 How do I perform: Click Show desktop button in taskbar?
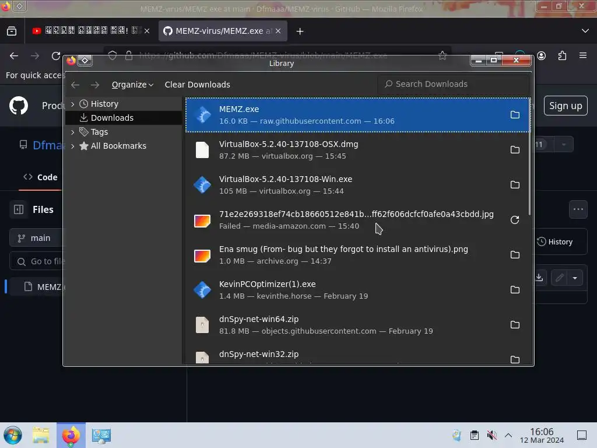(x=582, y=435)
